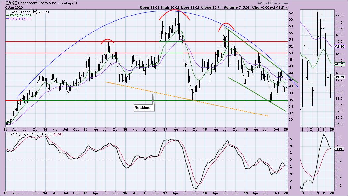Select the Open 38.53 value
This screenshot has height=196, width=348.
click(149, 7)
